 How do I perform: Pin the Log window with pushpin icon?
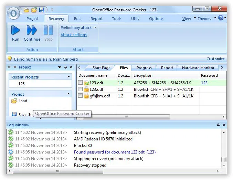tap(218, 125)
